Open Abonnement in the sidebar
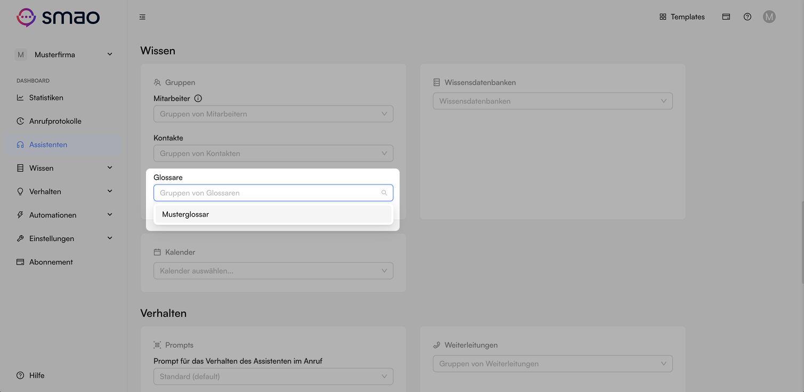This screenshot has height=392, width=804. click(63, 262)
